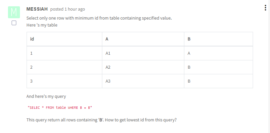The width and height of the screenshot is (270, 133).
Task: Click the B-column cell in row 2
Action: 219,67
